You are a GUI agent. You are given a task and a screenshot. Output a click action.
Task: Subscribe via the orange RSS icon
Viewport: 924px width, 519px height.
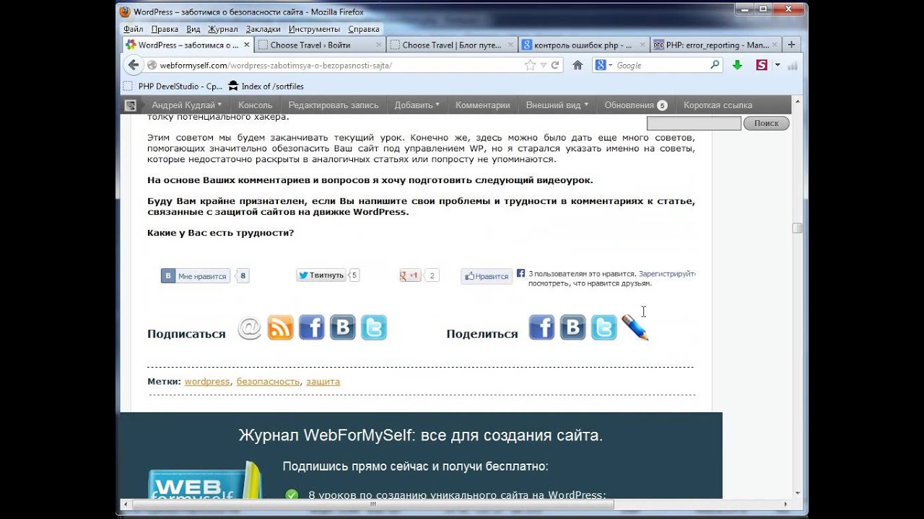[x=280, y=328]
